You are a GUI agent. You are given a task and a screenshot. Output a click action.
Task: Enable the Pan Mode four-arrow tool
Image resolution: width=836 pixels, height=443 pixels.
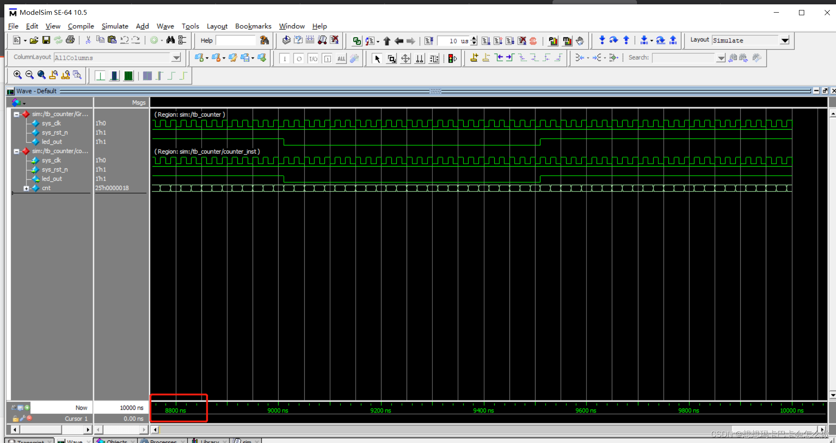(405, 58)
